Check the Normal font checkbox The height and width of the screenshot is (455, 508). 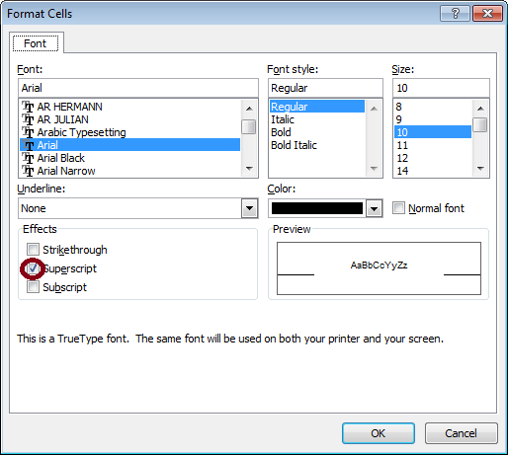pyautogui.click(x=398, y=208)
